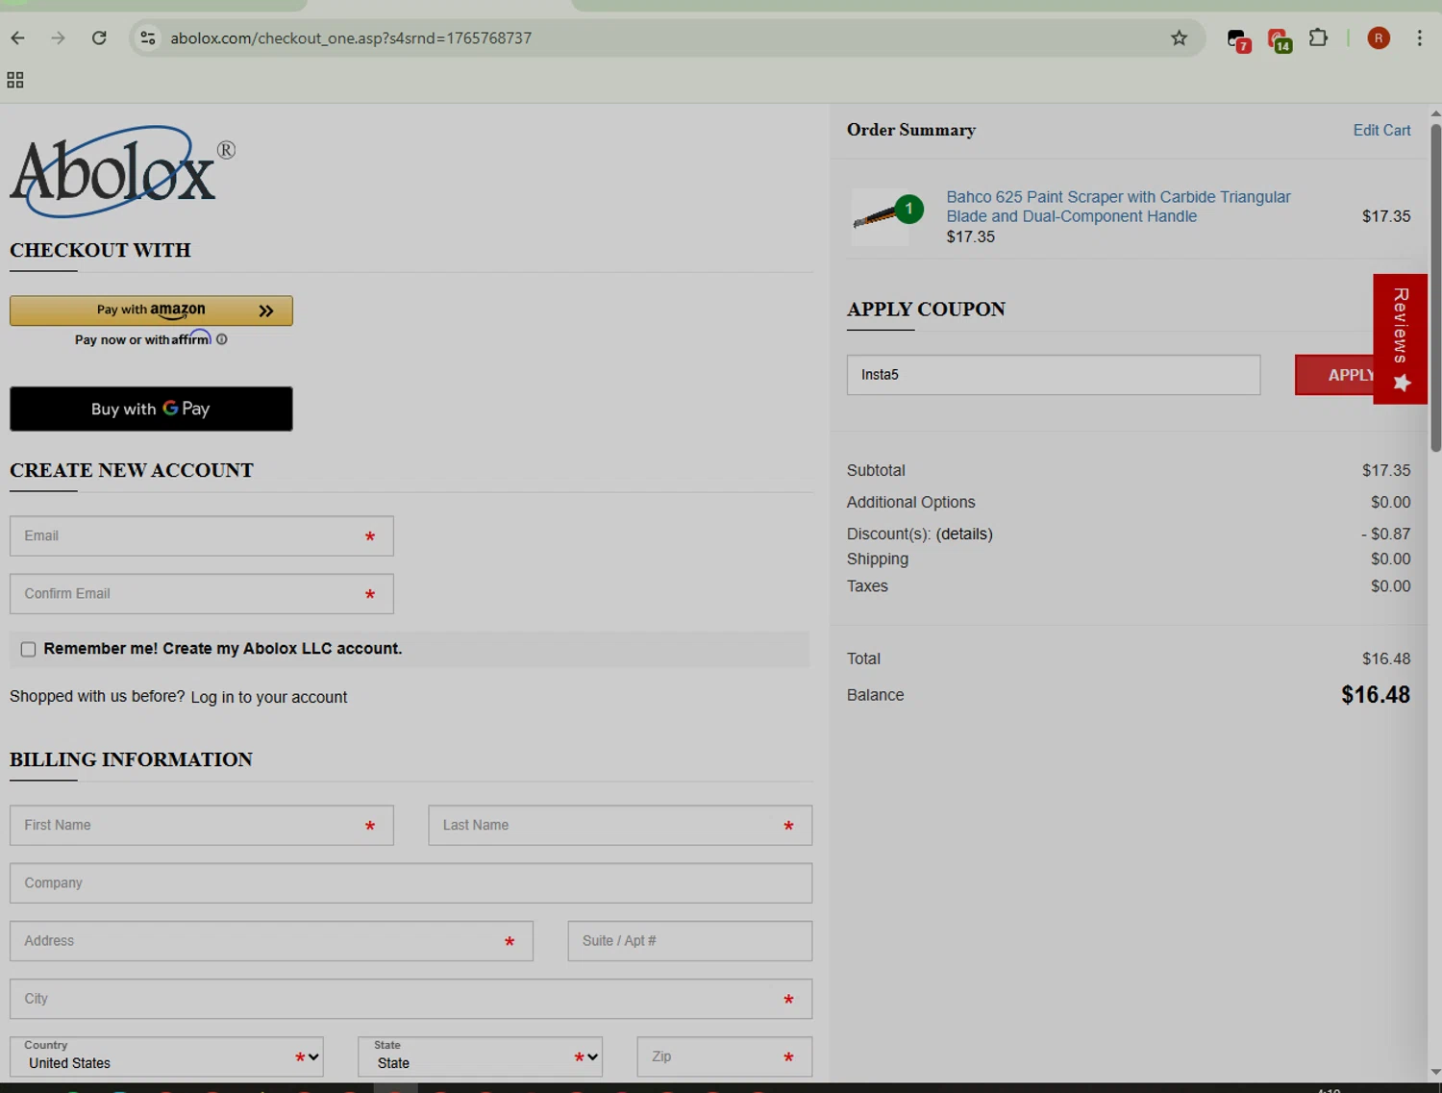Image resolution: width=1442 pixels, height=1093 pixels.
Task: Click the Last Name field
Action: click(x=620, y=826)
